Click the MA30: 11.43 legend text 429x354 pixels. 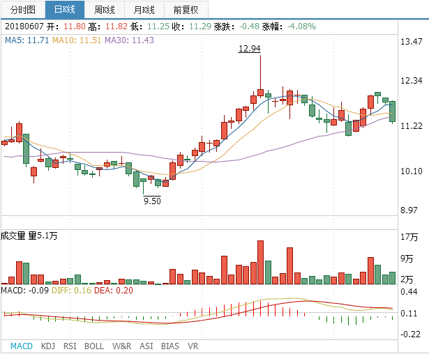tap(130, 40)
